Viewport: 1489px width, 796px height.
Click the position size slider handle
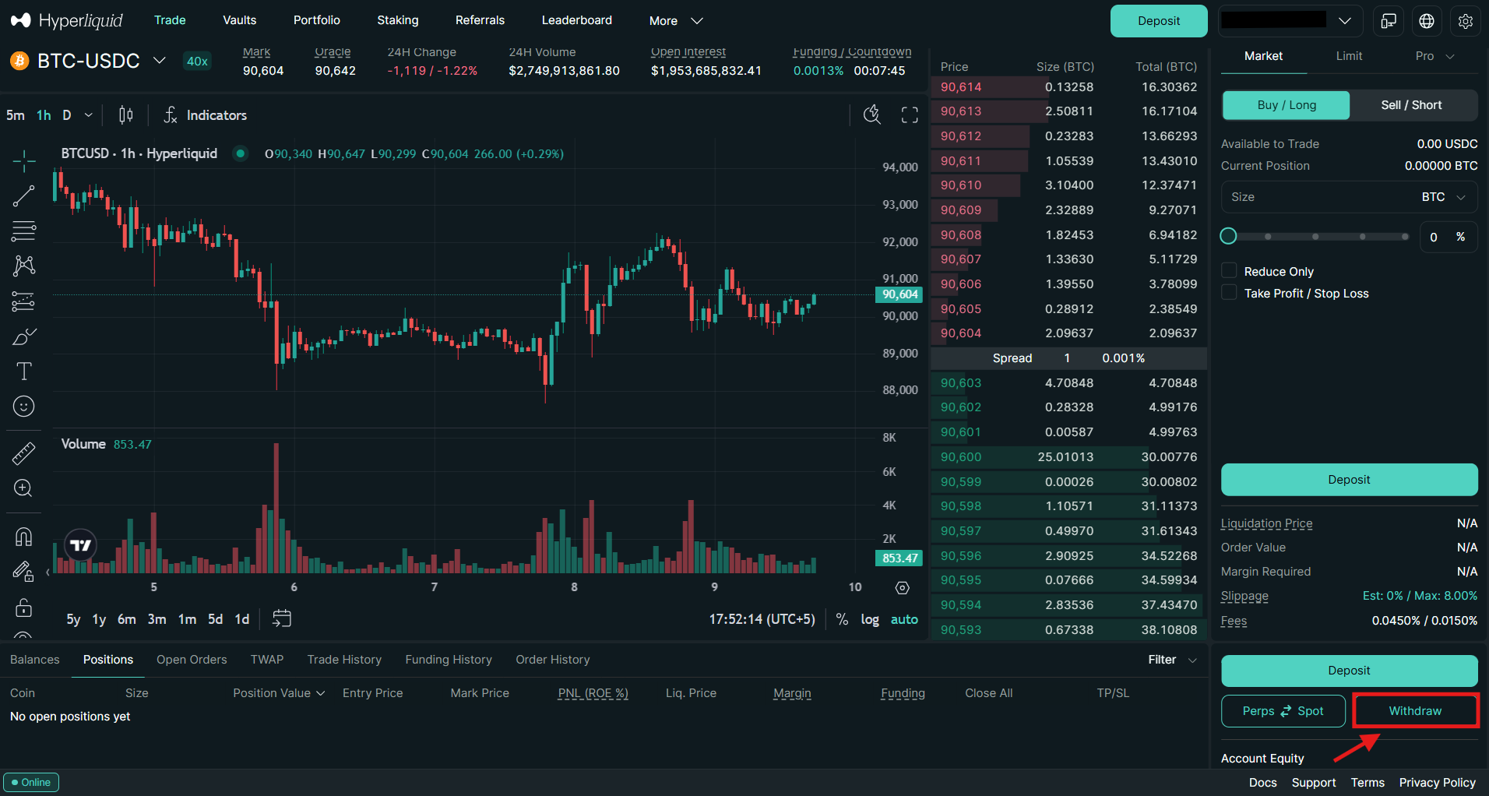coord(1228,236)
